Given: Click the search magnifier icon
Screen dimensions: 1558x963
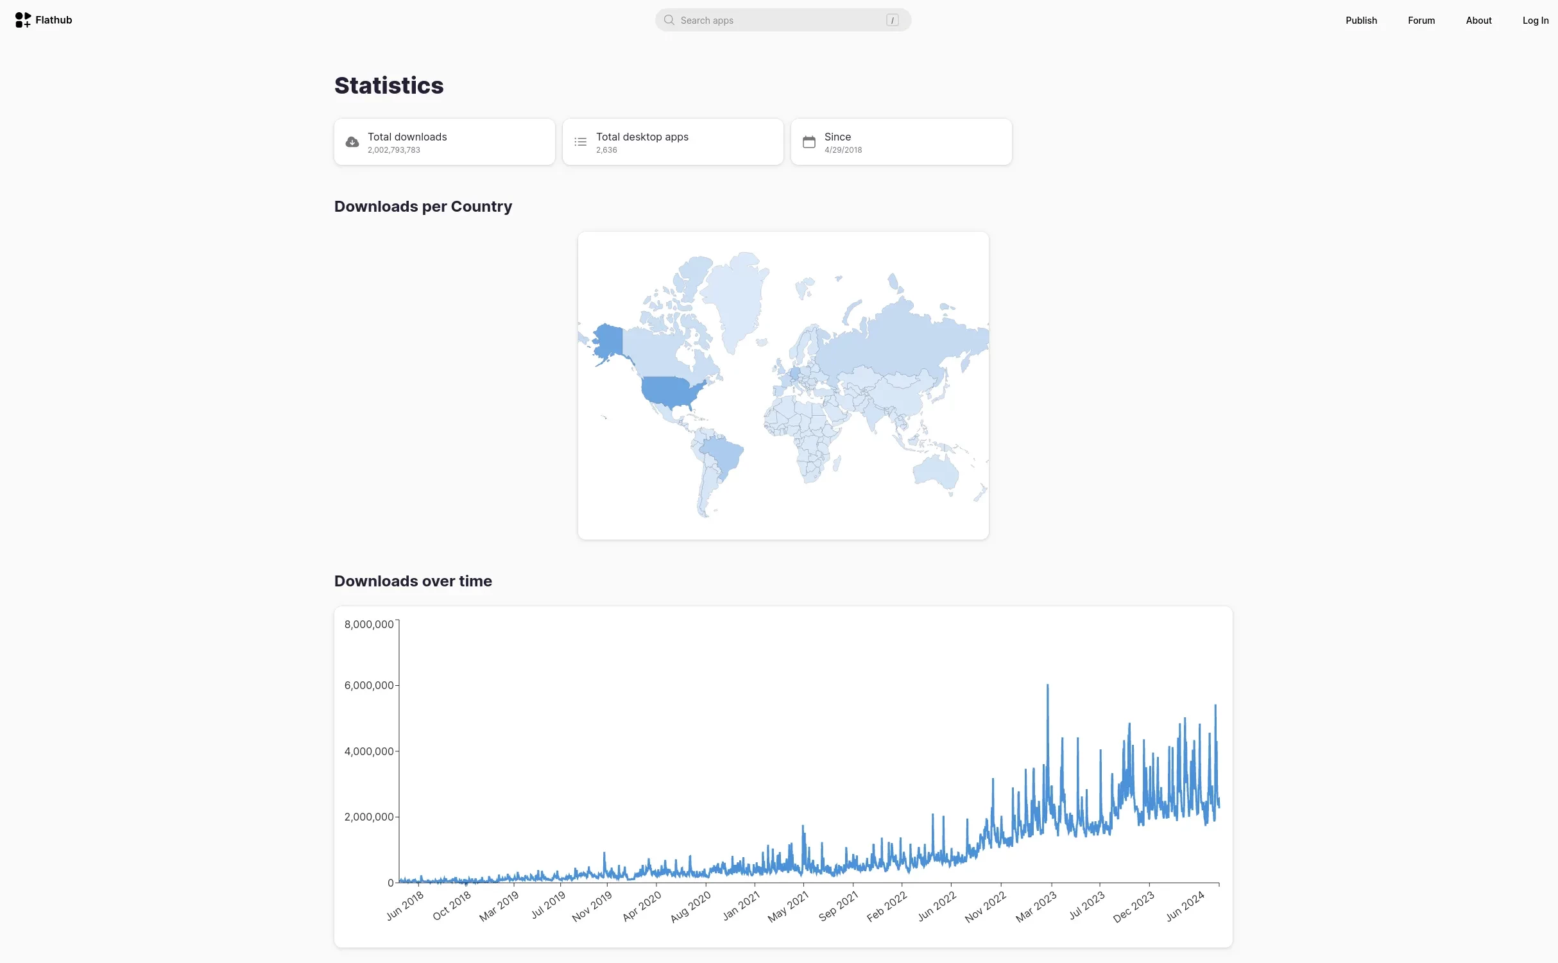Looking at the screenshot, I should coord(669,20).
